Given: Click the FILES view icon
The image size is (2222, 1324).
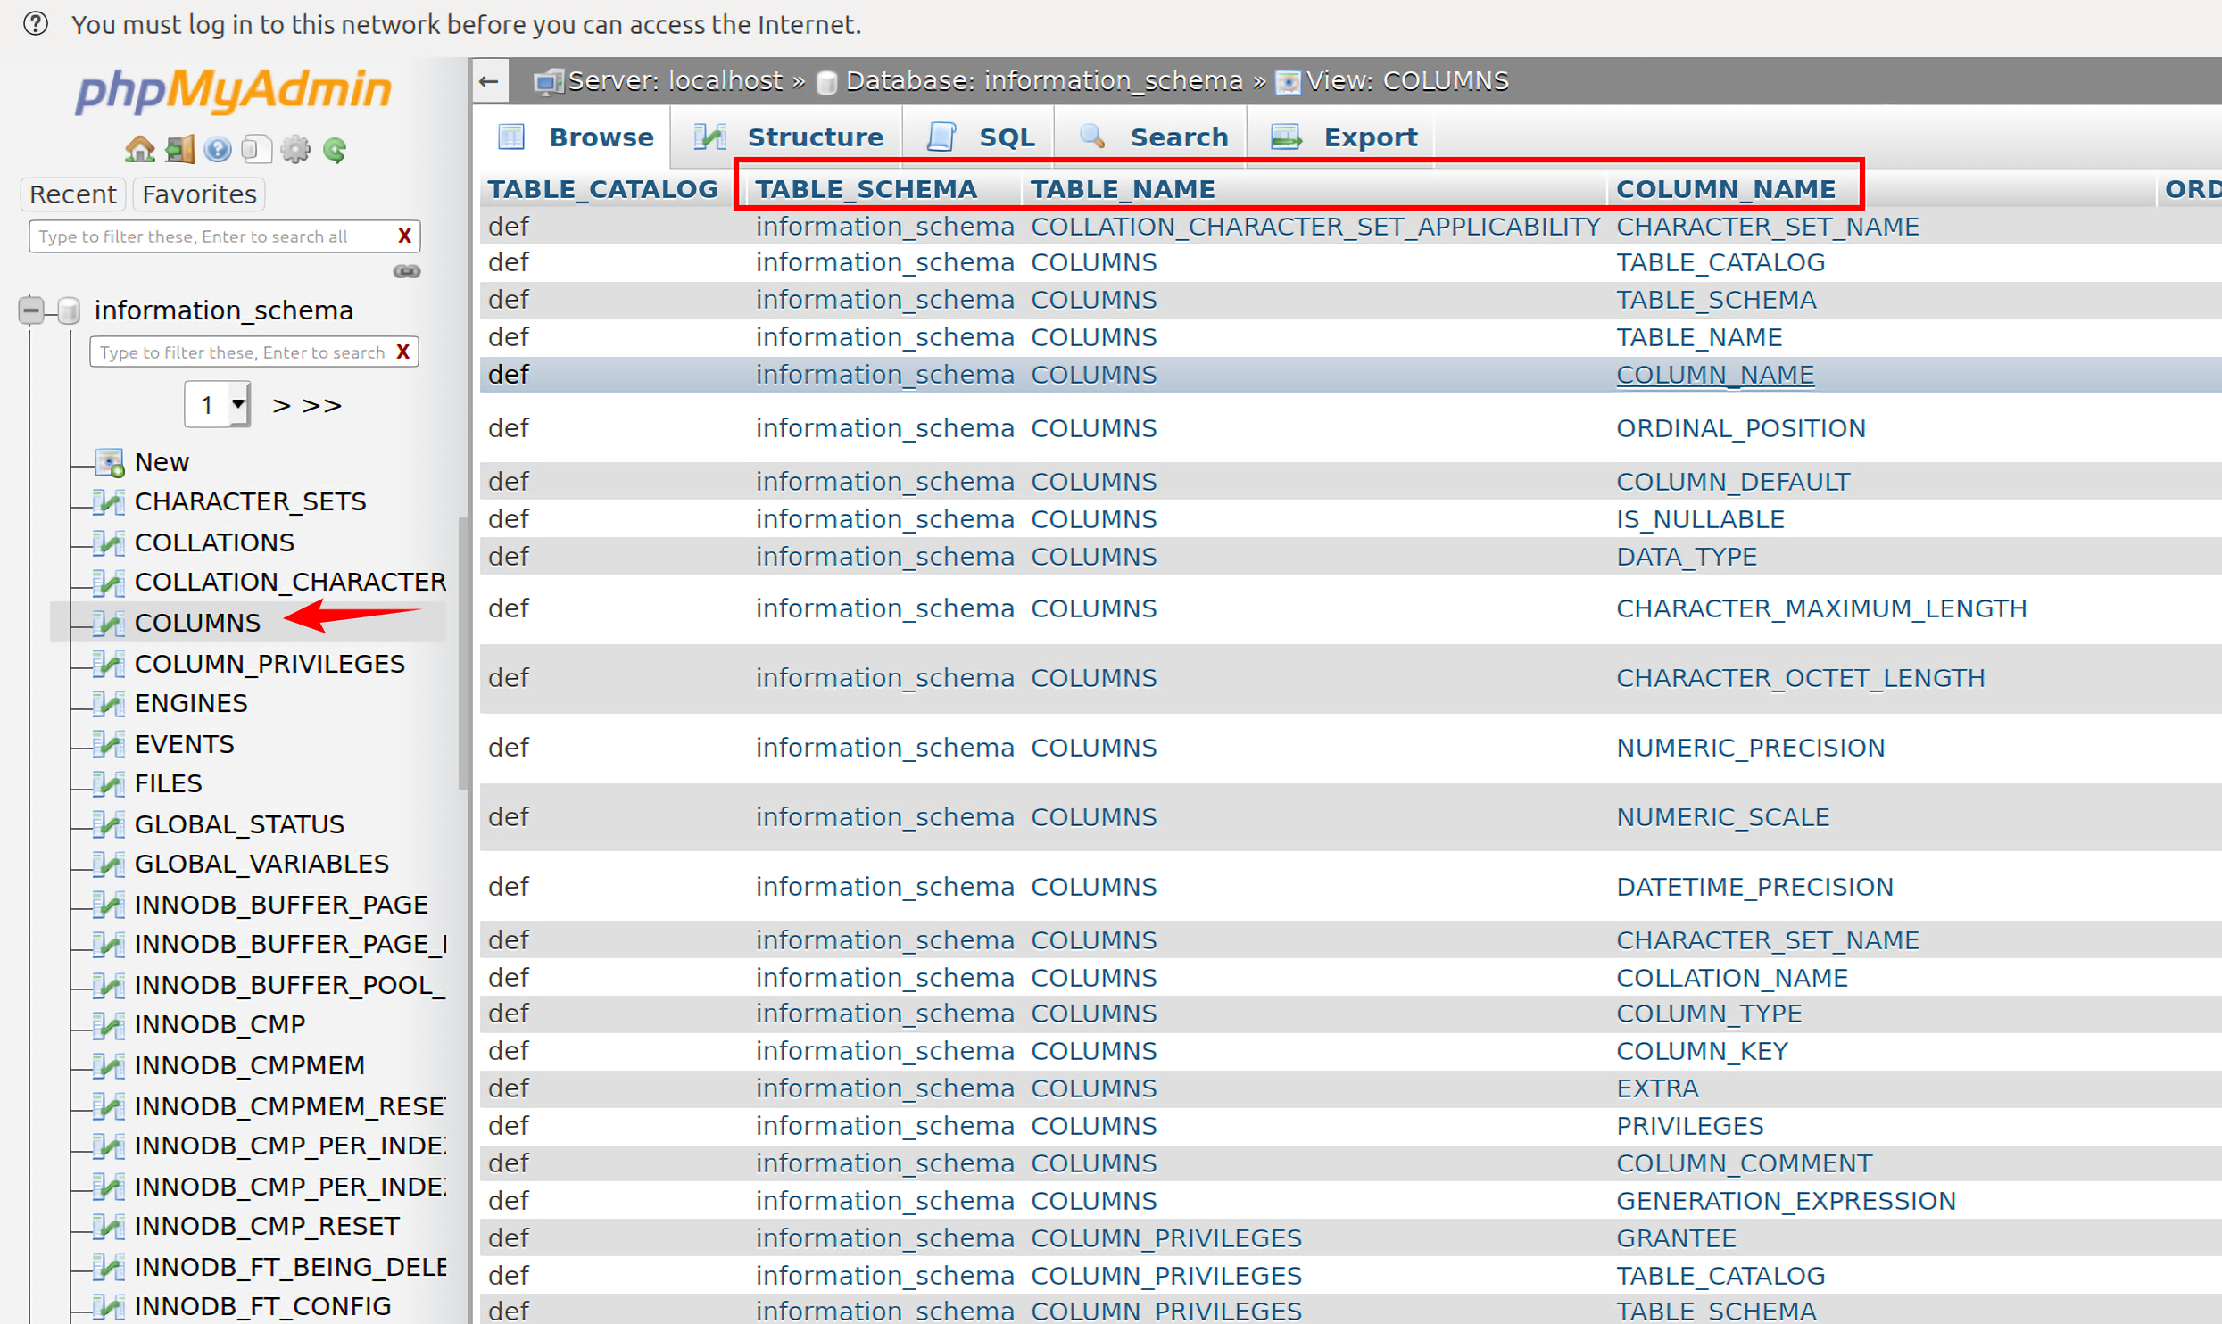Looking at the screenshot, I should [x=109, y=784].
